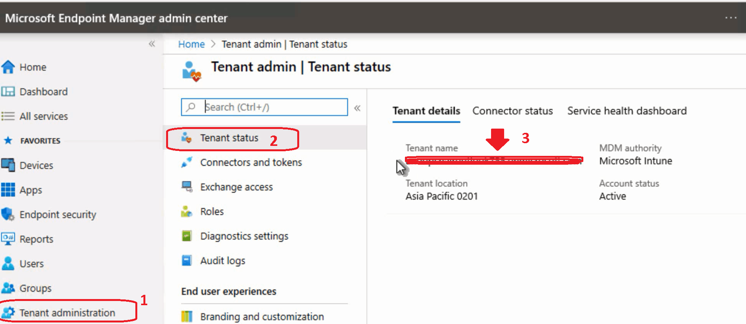This screenshot has height=324, width=746.
Task: Select the Microsoft Intune authority value
Action: click(x=636, y=161)
